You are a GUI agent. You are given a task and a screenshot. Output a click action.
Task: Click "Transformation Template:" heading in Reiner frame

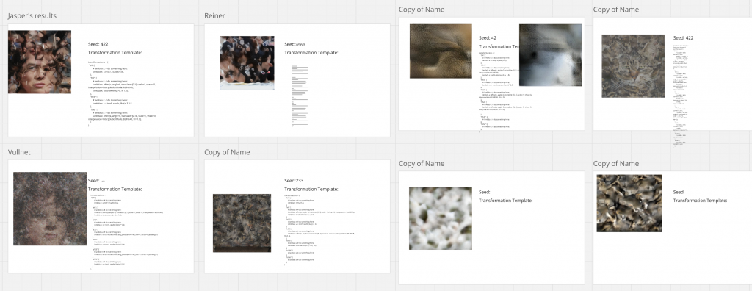coord(311,52)
